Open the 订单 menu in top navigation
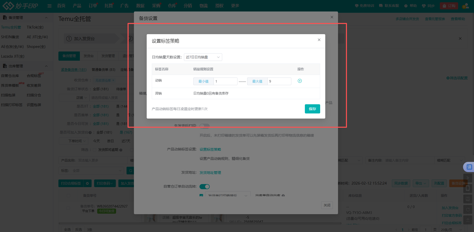The width and height of the screenshot is (474, 232). tap(92, 6)
